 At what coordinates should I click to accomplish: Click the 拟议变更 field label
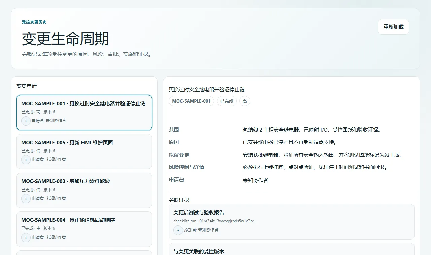tap(179, 155)
